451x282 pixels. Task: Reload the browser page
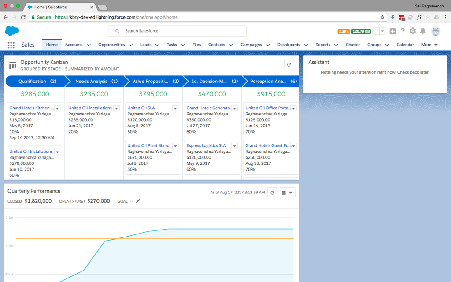[x=23, y=17]
